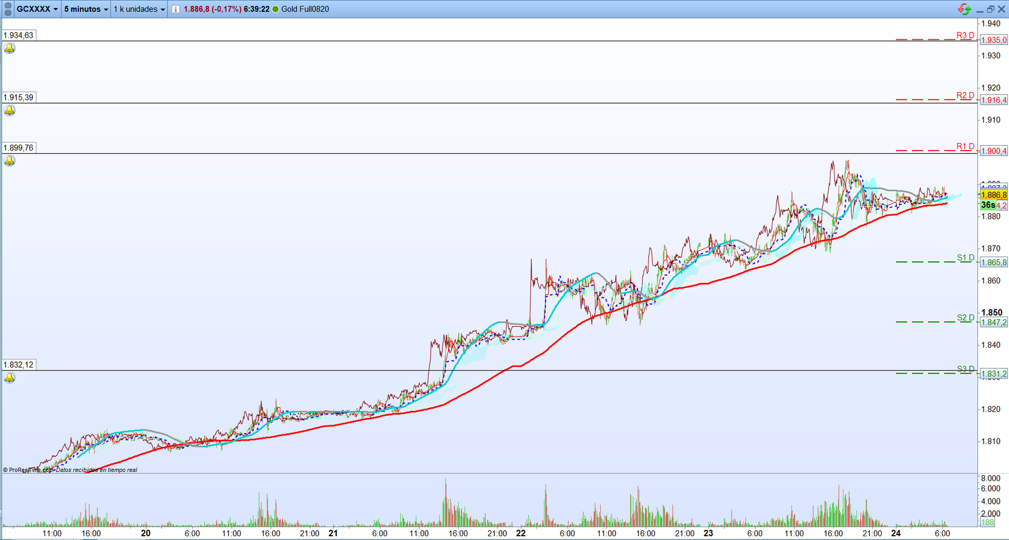
Task: Click the S1 D pivot label
Action: tap(966, 258)
